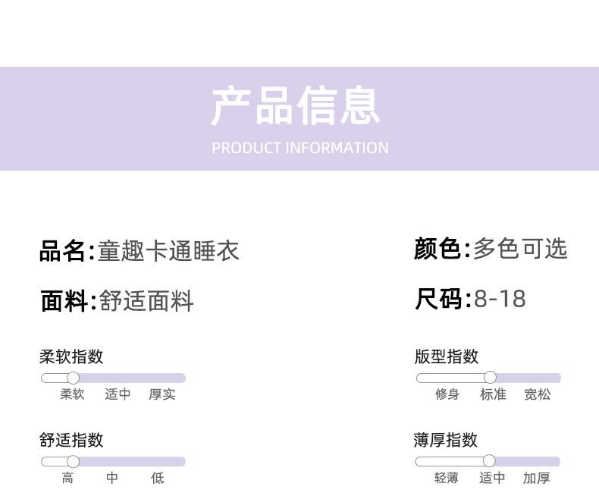Choose the 加厚 thickness label

tap(537, 478)
